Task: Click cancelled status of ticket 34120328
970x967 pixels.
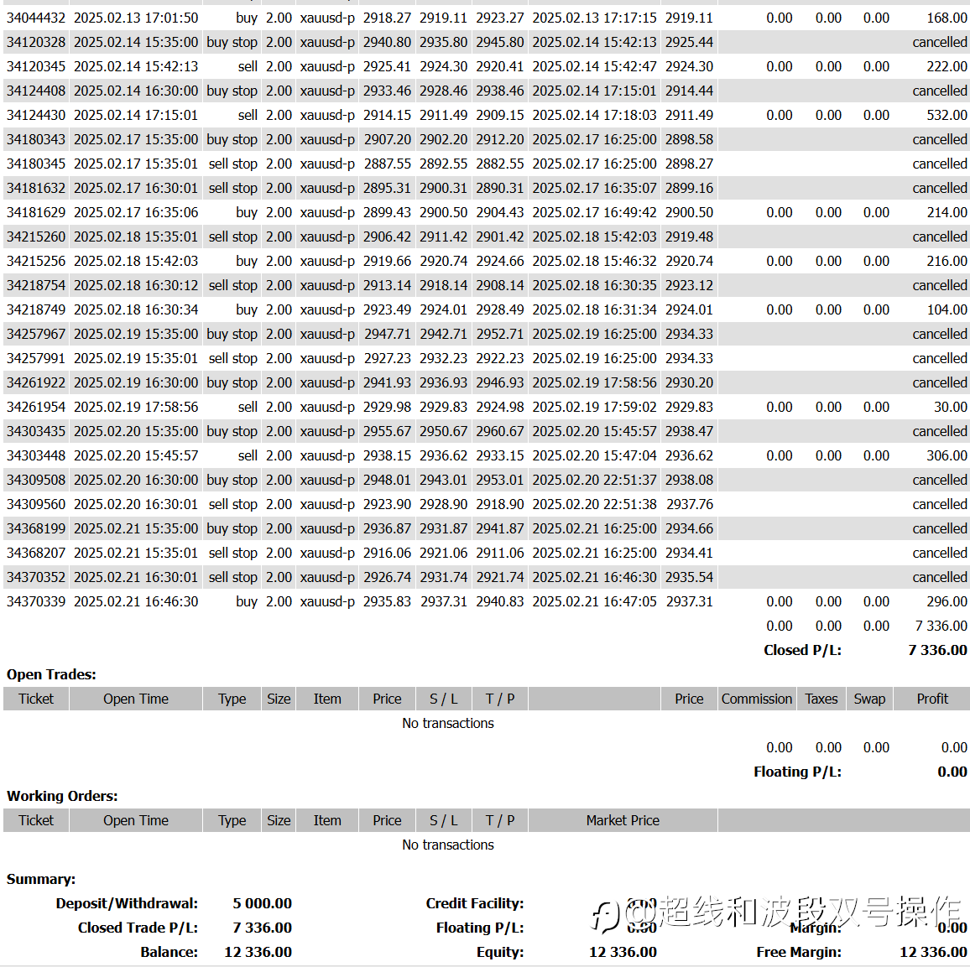Action: (x=939, y=42)
